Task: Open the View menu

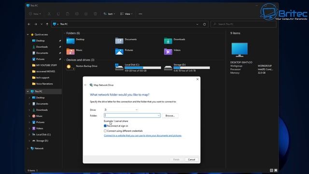Action: tap(126, 14)
